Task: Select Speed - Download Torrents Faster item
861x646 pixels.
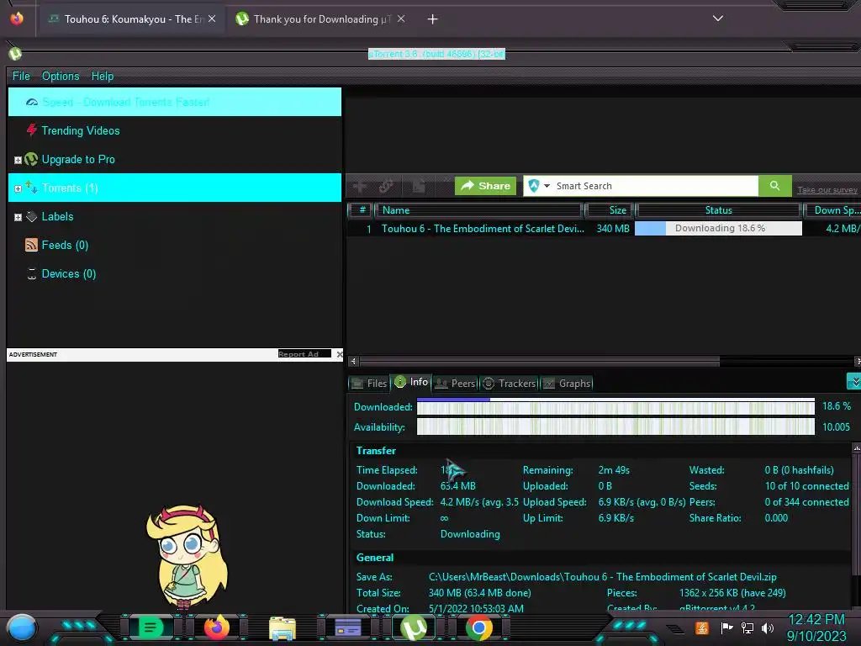Action: [x=175, y=102]
